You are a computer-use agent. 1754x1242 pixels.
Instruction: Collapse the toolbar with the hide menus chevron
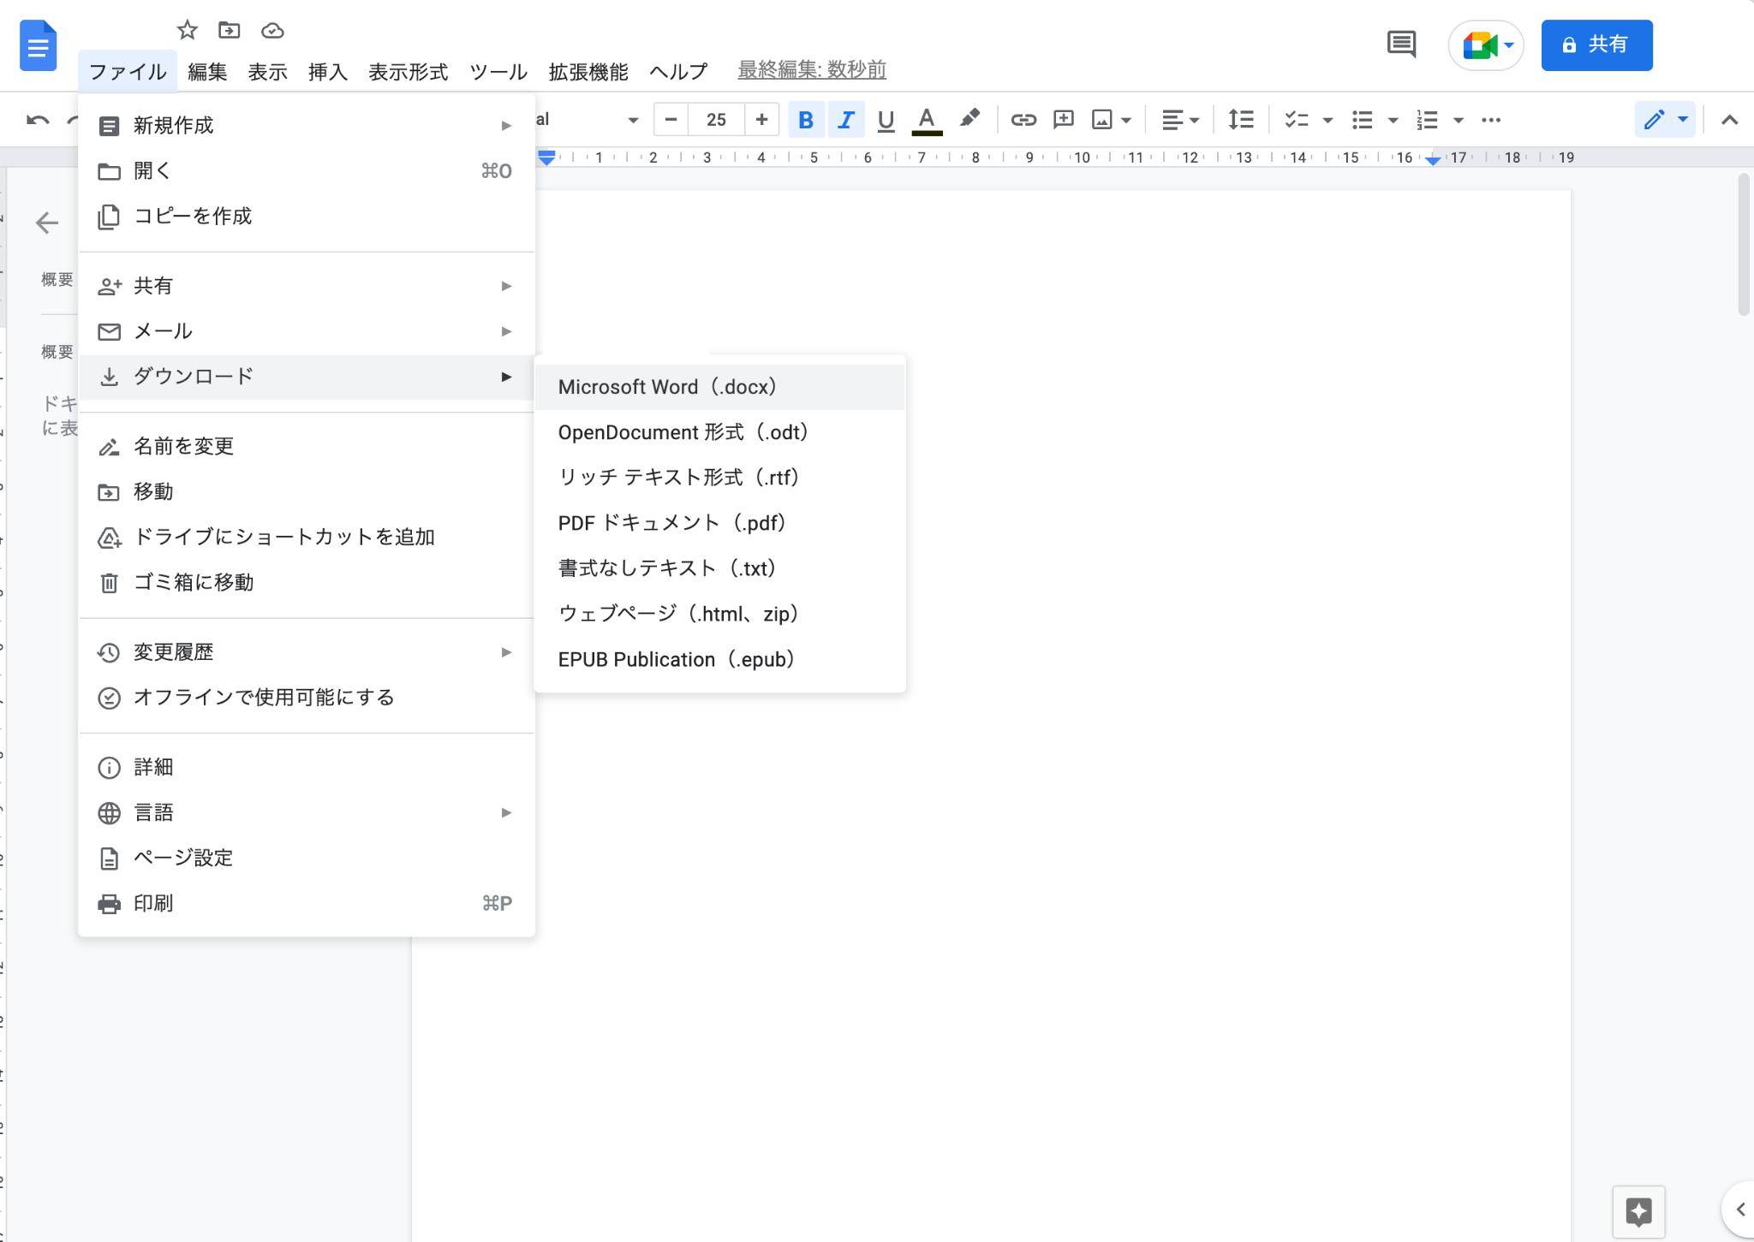pos(1728,120)
